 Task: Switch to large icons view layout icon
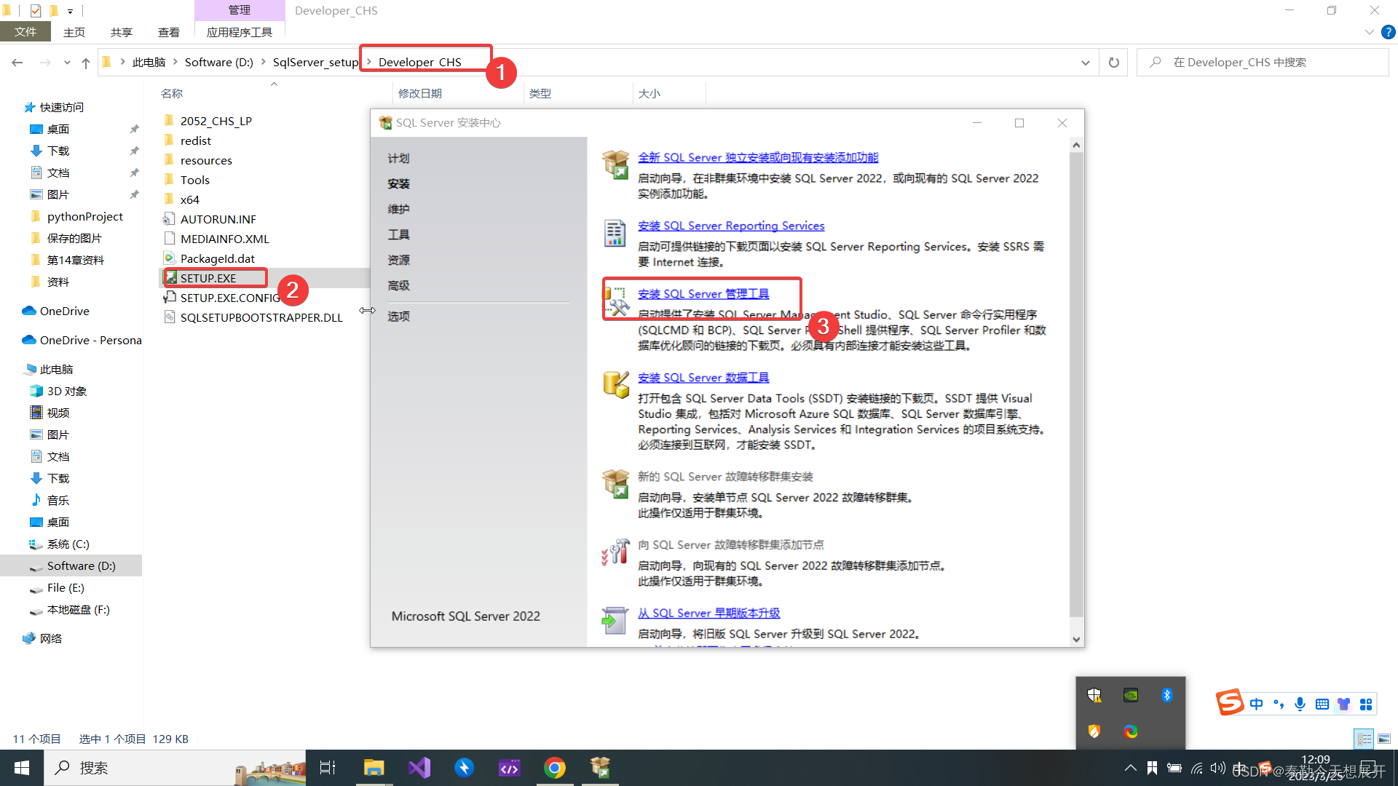tap(1384, 739)
